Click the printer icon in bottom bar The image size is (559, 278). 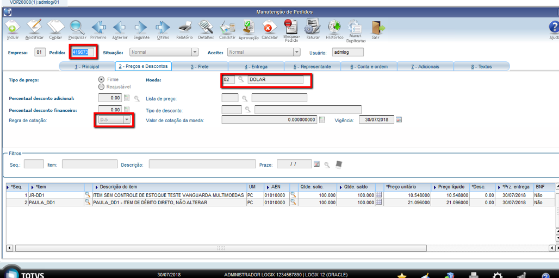[473, 274]
